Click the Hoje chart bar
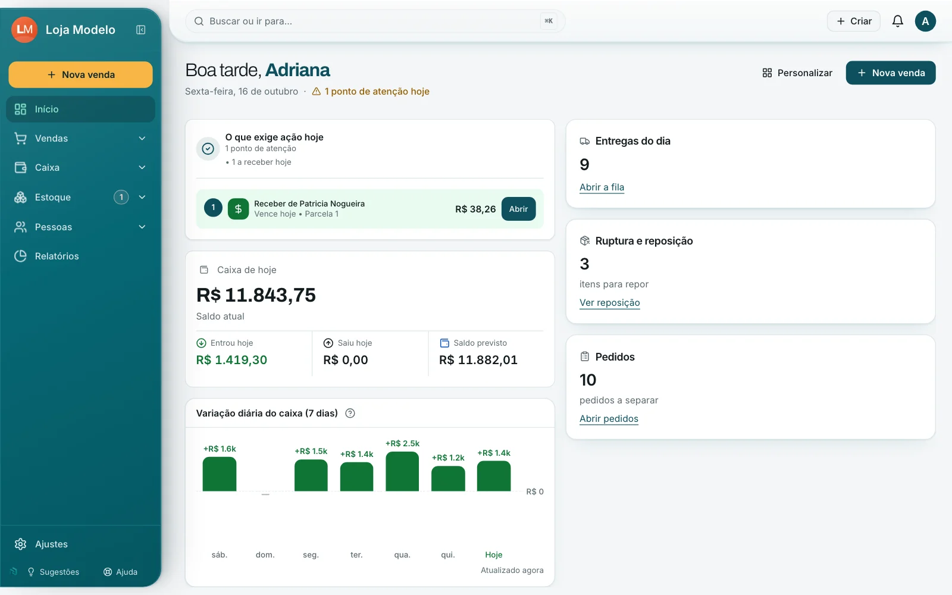 (494, 476)
